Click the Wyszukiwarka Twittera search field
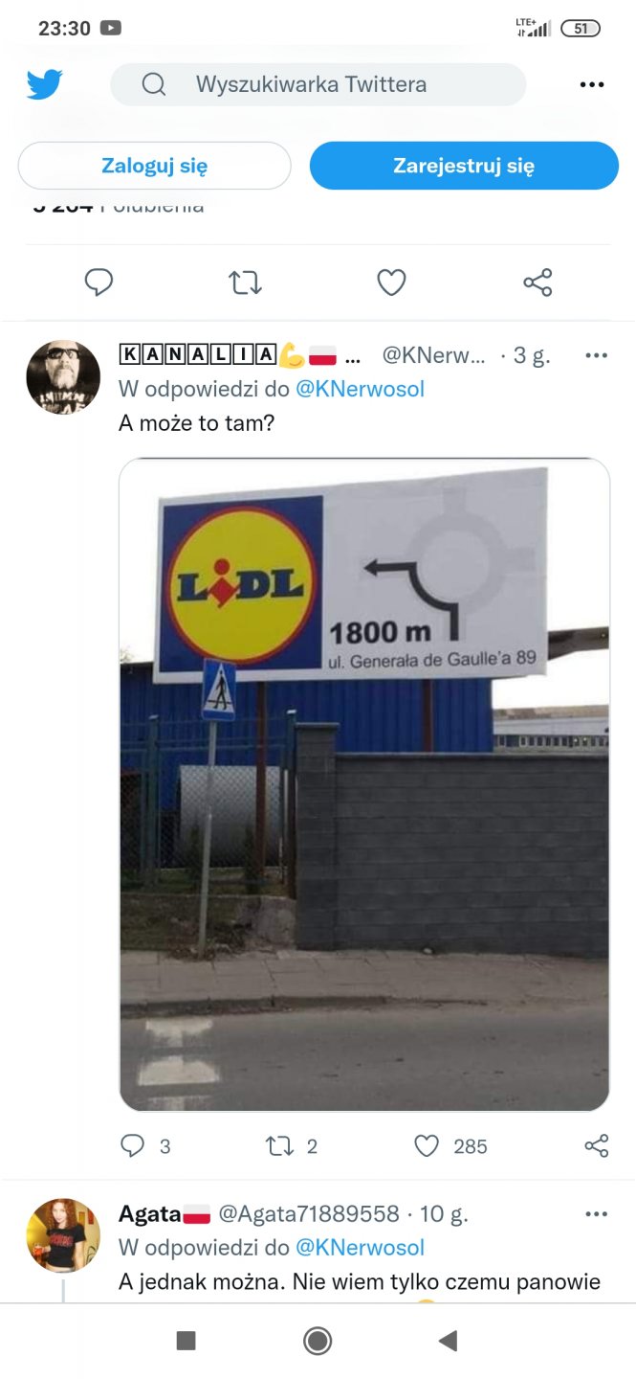The image size is (636, 1379). [x=318, y=84]
